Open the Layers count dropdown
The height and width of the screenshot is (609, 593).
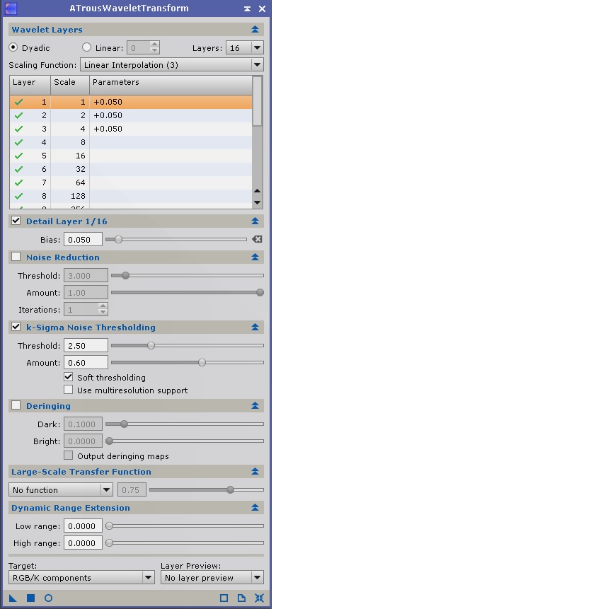244,48
